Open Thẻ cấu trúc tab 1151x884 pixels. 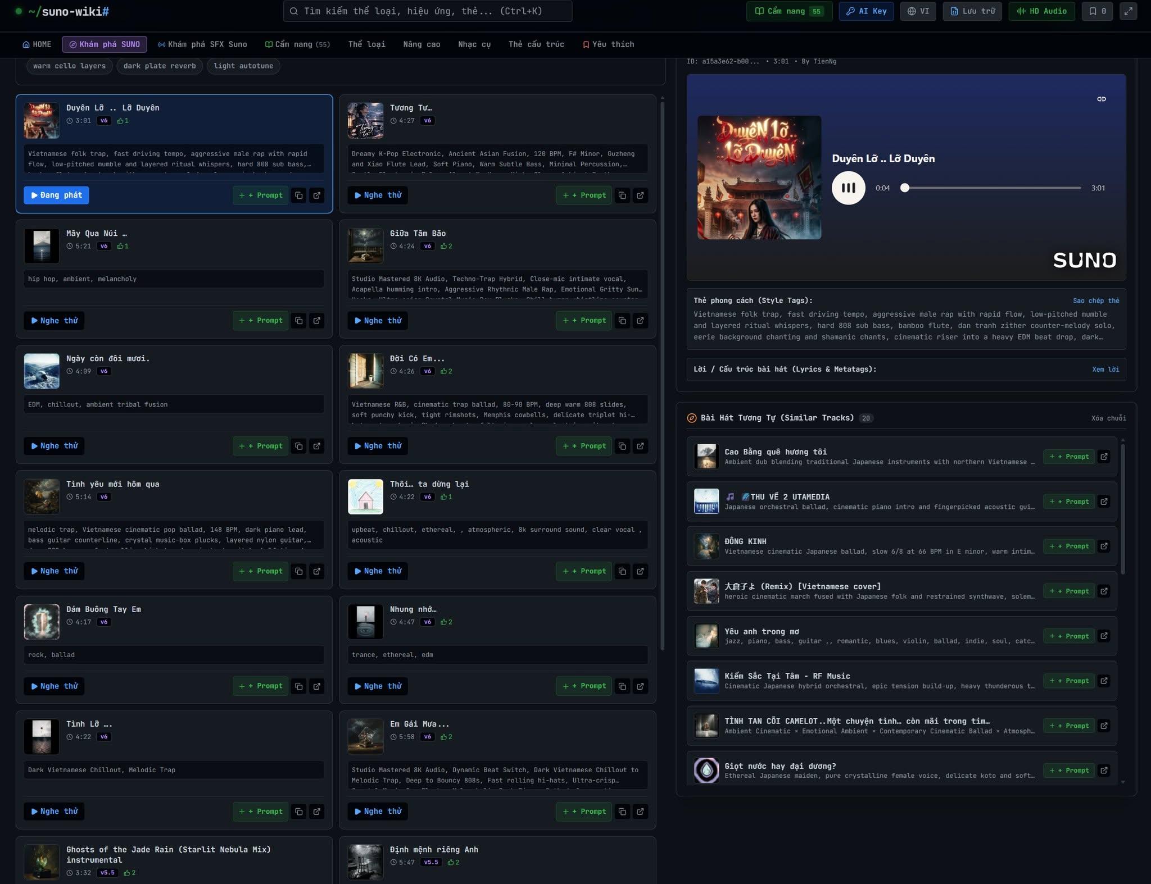(536, 44)
